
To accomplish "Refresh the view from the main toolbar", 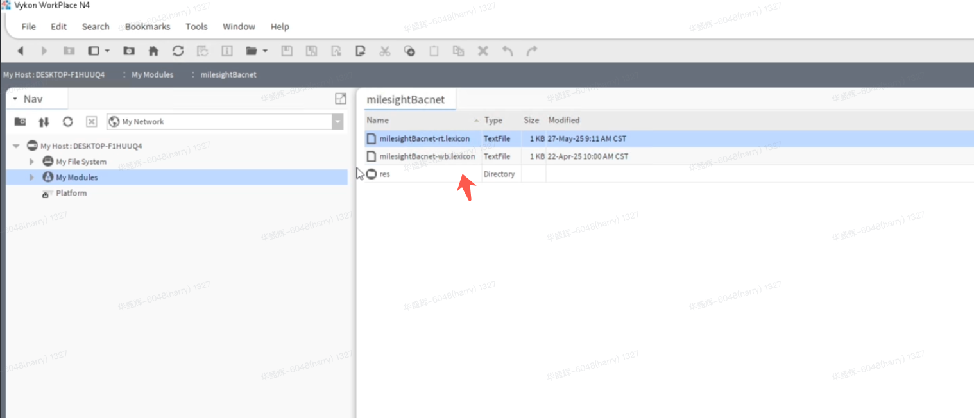I will (178, 51).
